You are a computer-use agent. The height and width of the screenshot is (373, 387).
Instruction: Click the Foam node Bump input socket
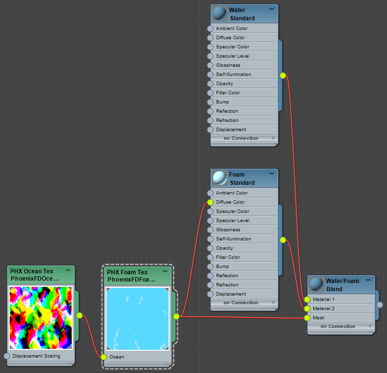[210, 267]
